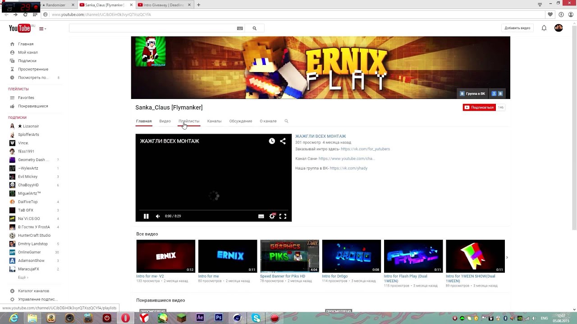Open the SplofferArts subscription
Viewport: 577px width, 324px height.
tap(28, 135)
